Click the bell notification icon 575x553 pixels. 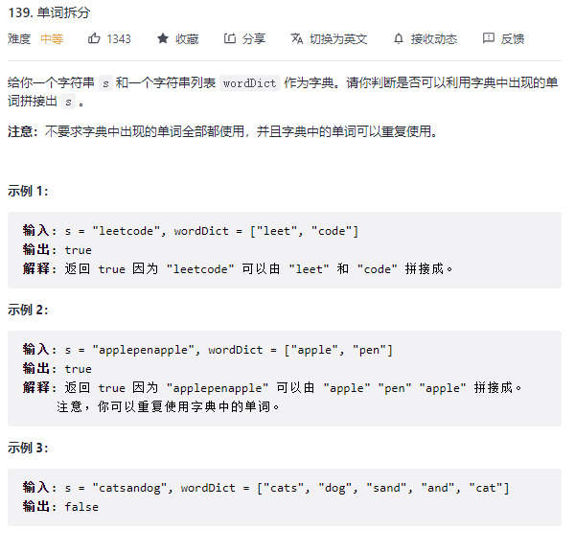click(x=399, y=38)
